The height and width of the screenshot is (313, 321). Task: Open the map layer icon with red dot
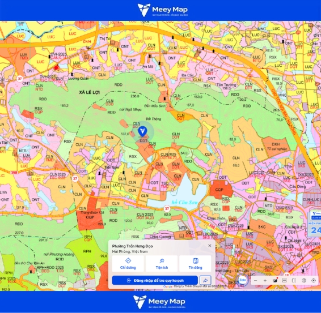click(x=274, y=280)
